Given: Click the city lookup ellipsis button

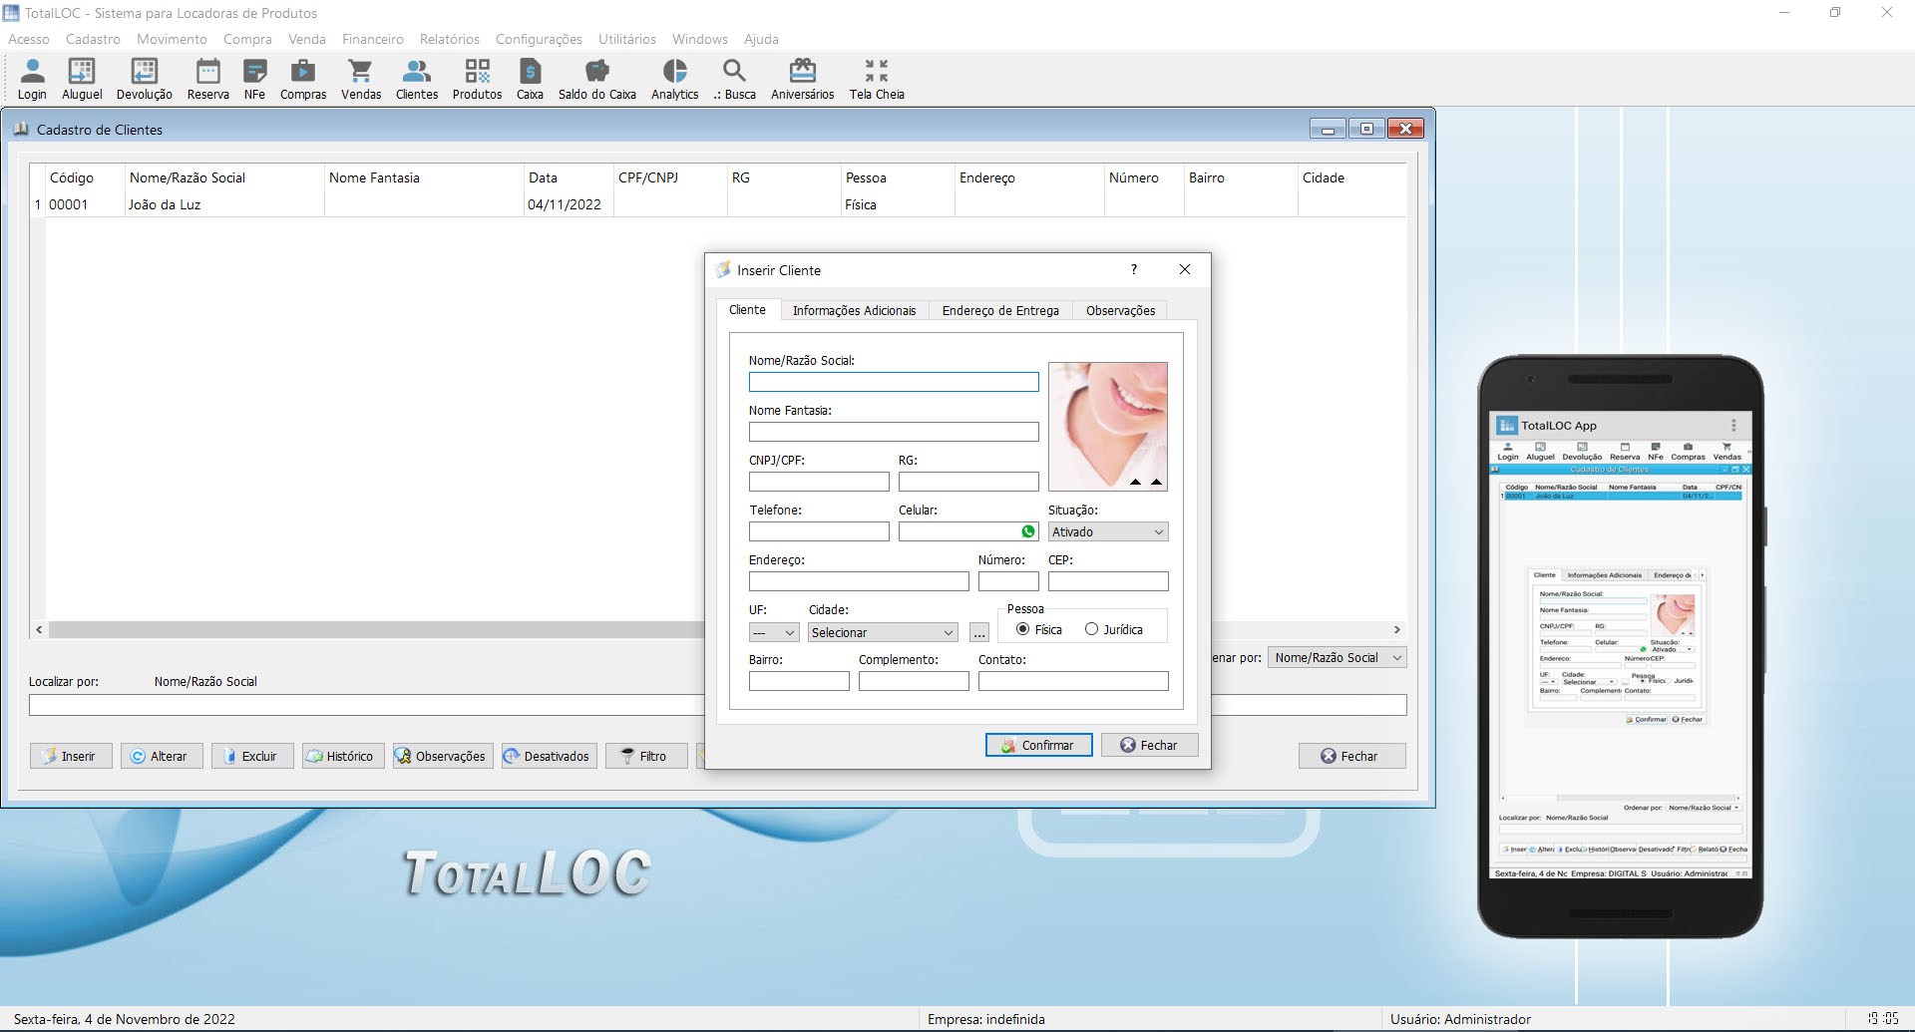Looking at the screenshot, I should pyautogui.click(x=978, y=632).
